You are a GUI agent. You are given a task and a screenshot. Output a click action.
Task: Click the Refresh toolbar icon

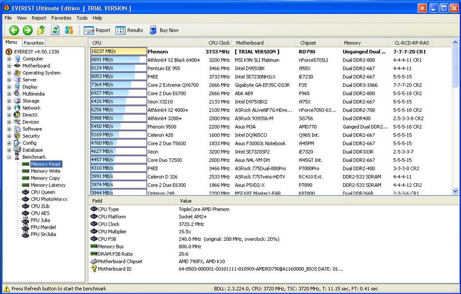(55, 30)
